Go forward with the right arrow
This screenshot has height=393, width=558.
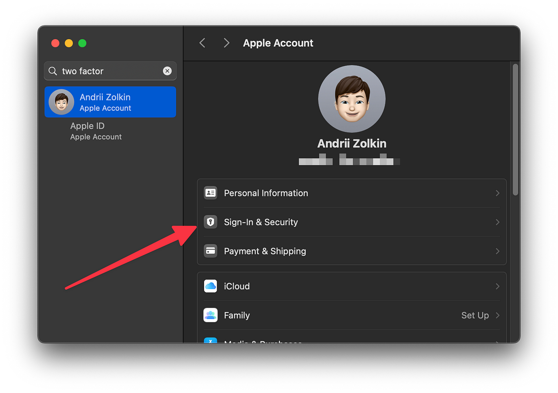[226, 43]
